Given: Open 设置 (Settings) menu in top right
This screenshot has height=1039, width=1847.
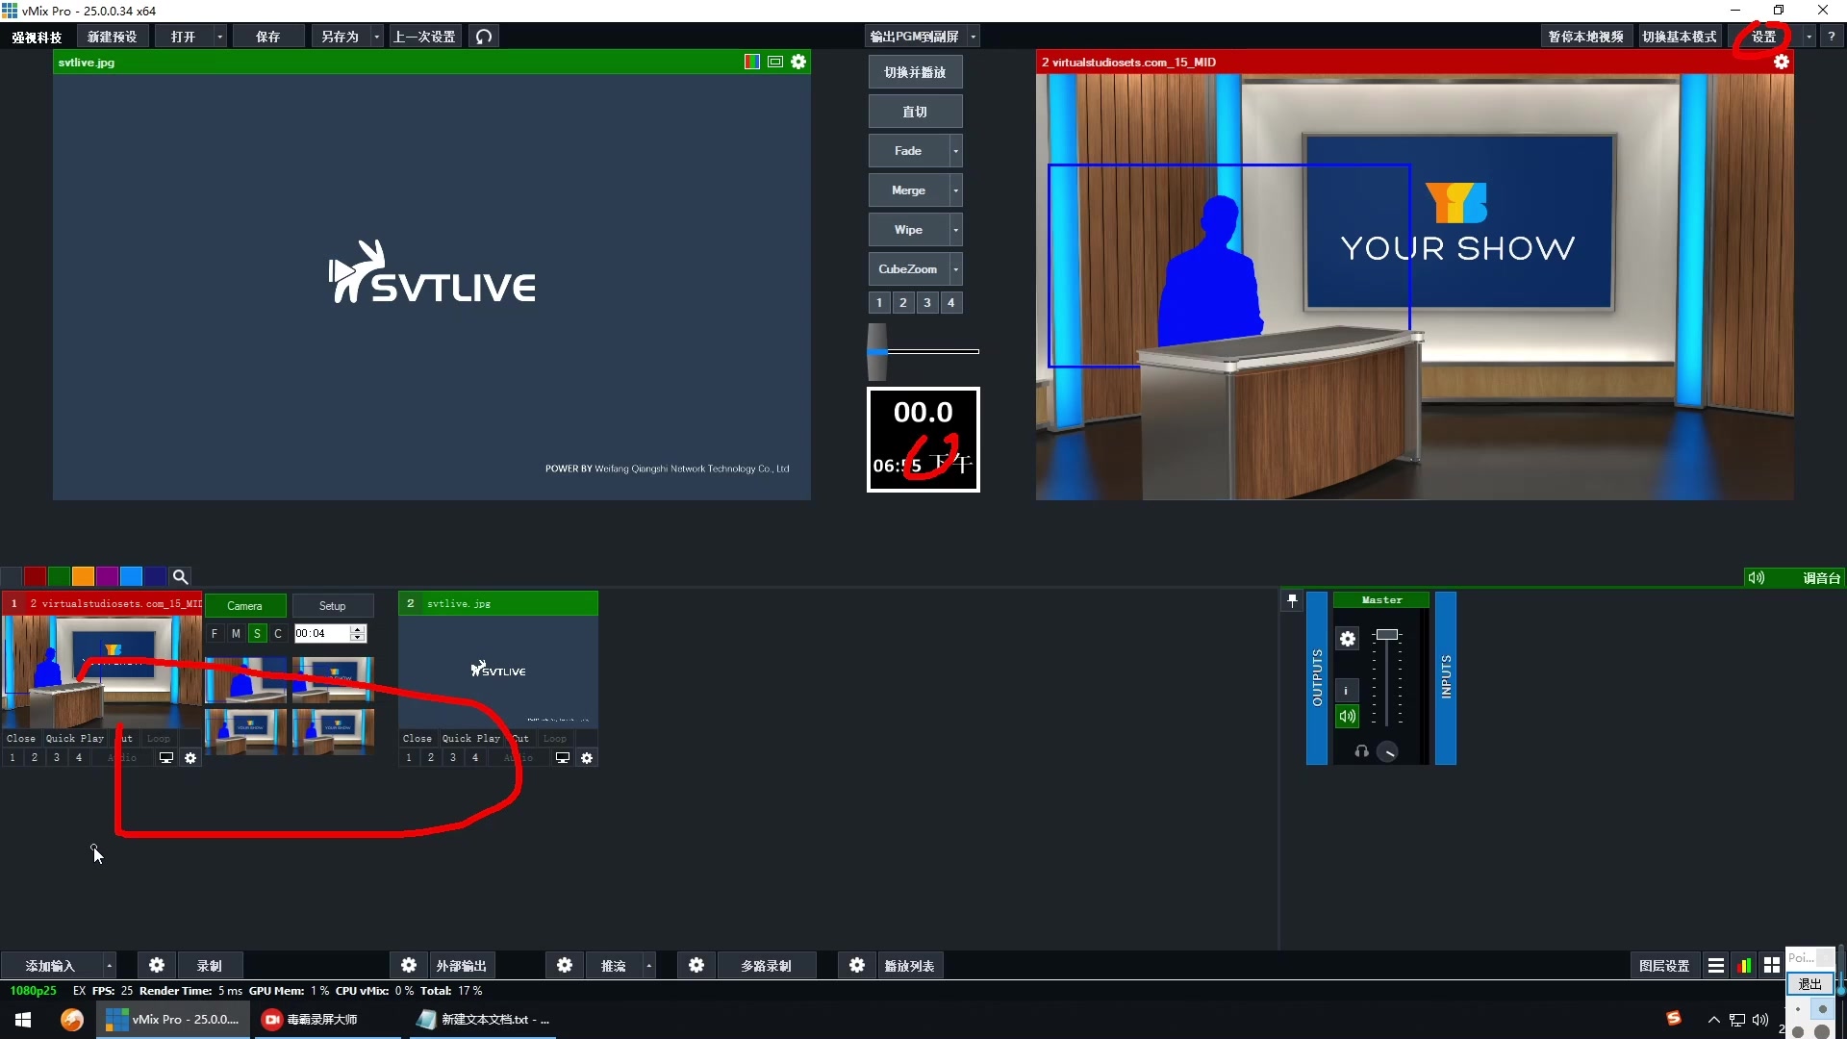Looking at the screenshot, I should 1766,36.
